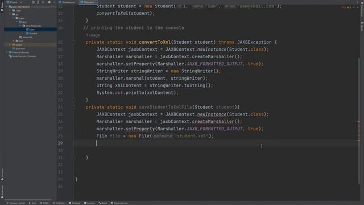
Task: Open Version Control tool window
Action: coord(15,203)
